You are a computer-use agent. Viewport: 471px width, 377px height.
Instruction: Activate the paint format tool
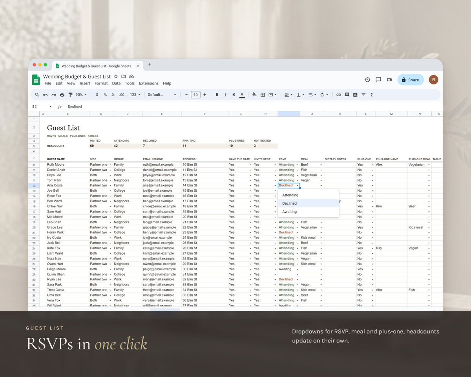[70, 95]
